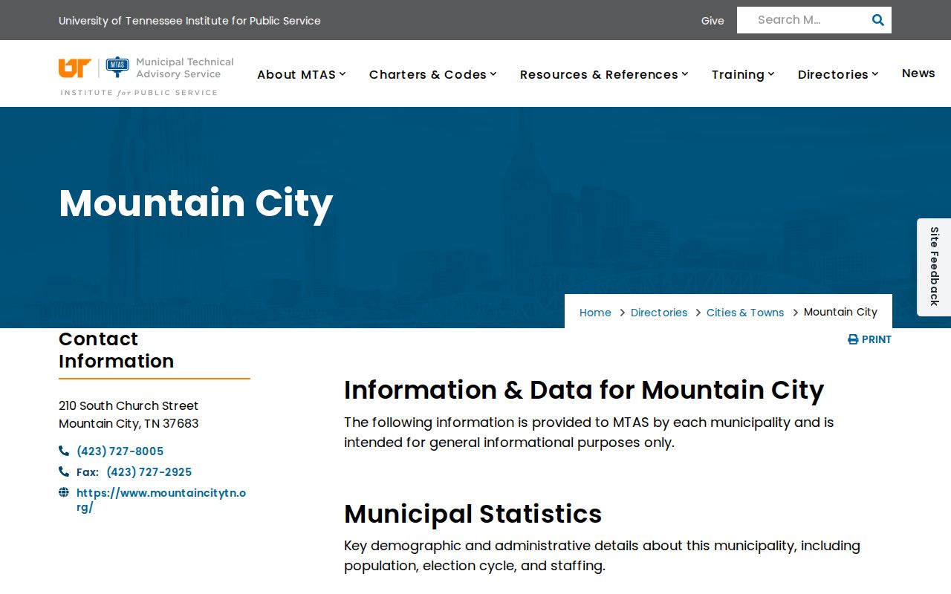Open Directories in the breadcrumb
The height and width of the screenshot is (594, 951).
pyautogui.click(x=659, y=313)
